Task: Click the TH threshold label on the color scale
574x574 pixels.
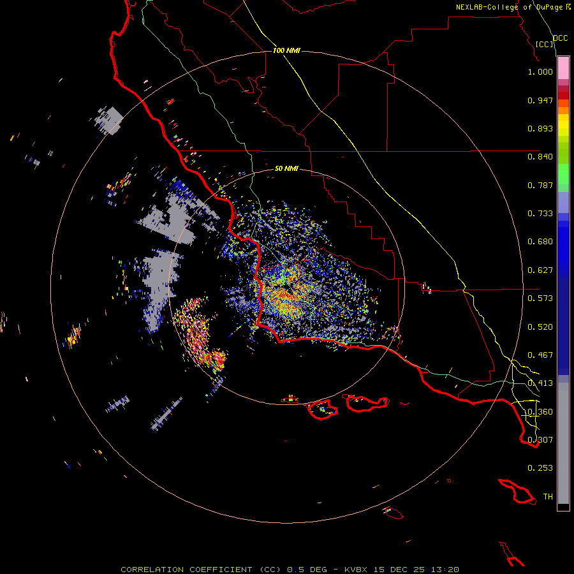Action: (548, 497)
